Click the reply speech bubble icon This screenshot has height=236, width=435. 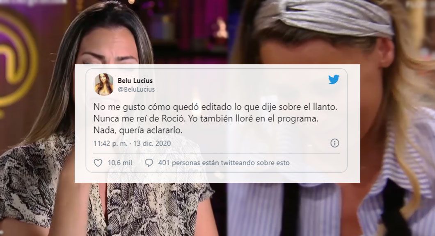(x=149, y=163)
